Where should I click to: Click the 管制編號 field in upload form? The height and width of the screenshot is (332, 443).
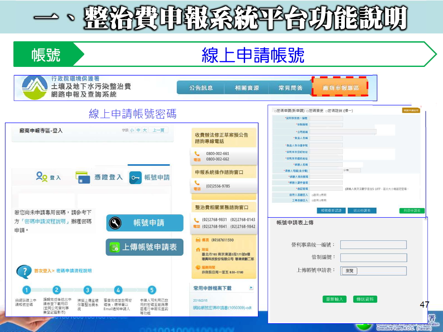[x=373, y=258]
